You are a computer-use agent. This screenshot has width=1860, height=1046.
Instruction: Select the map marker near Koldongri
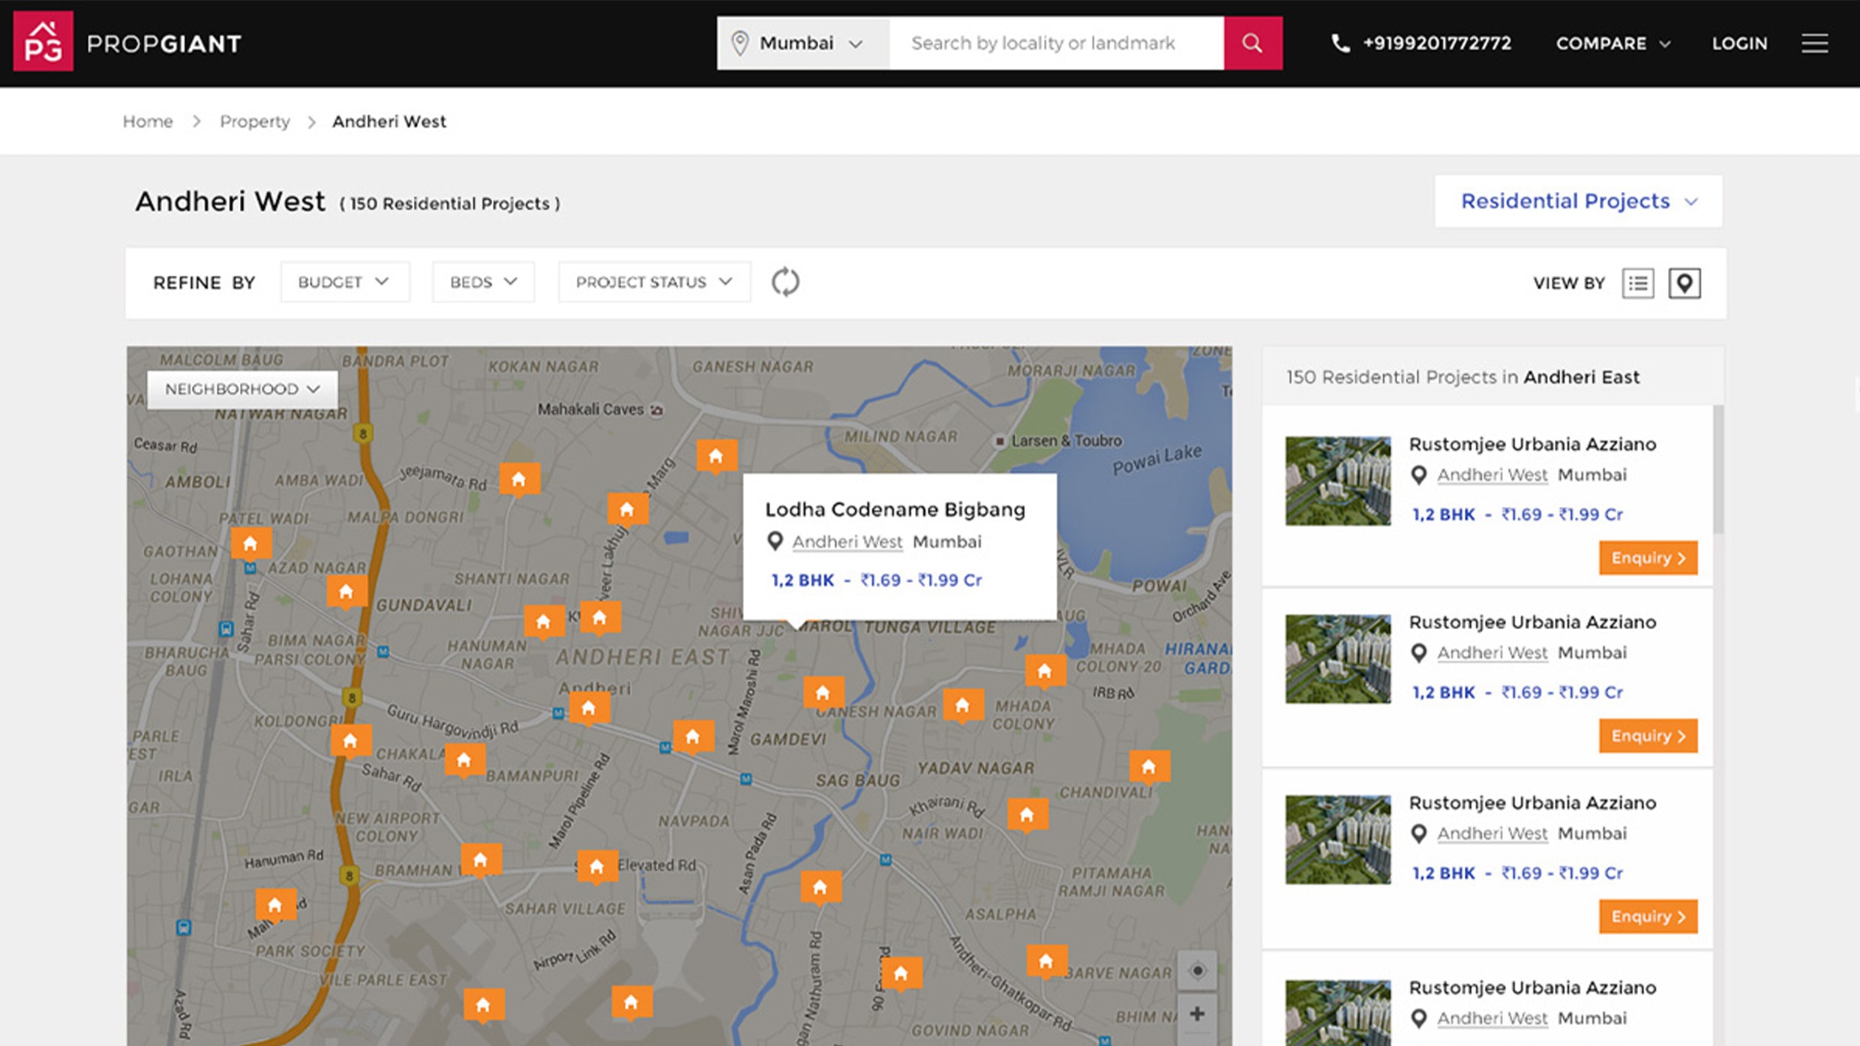click(350, 742)
